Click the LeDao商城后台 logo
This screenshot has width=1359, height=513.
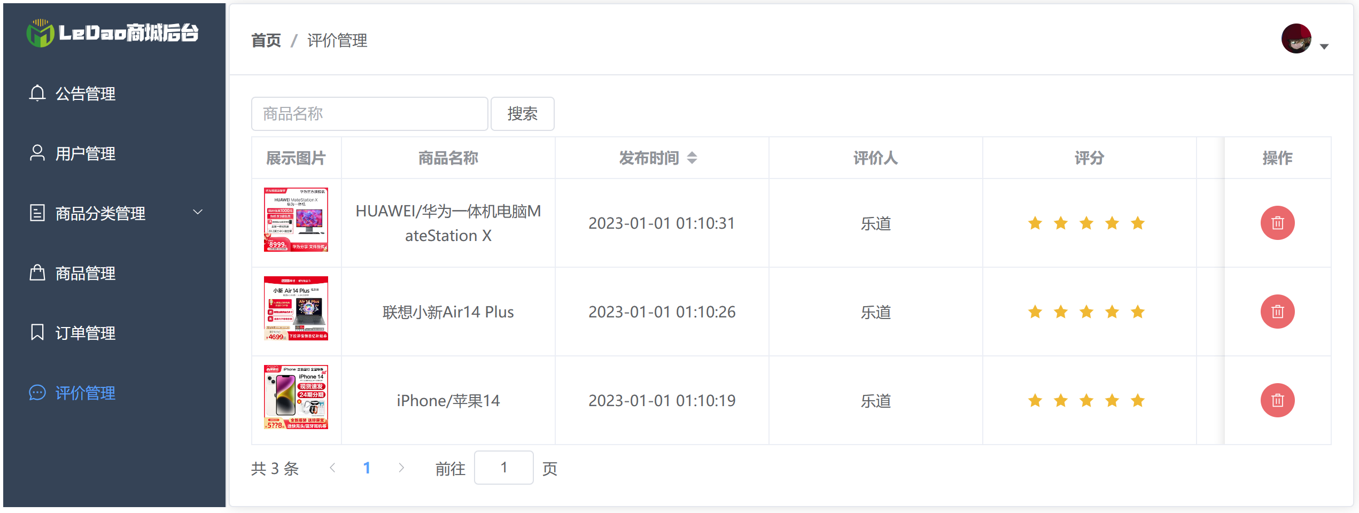[113, 33]
